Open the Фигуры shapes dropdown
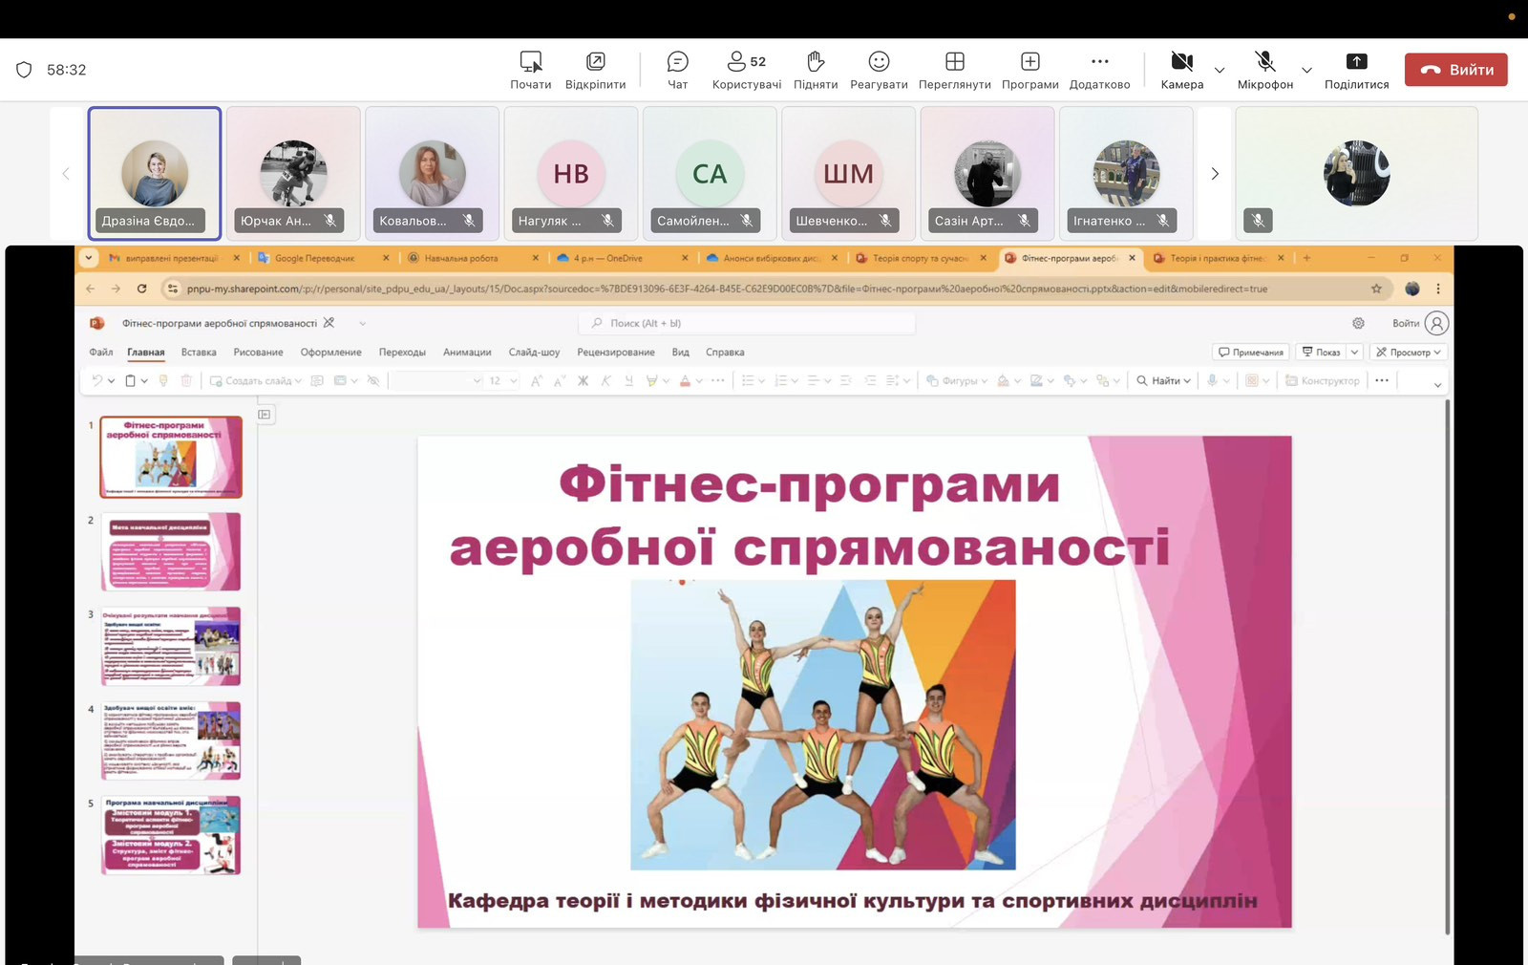Screen dimensions: 1528x965 pyautogui.click(x=957, y=380)
